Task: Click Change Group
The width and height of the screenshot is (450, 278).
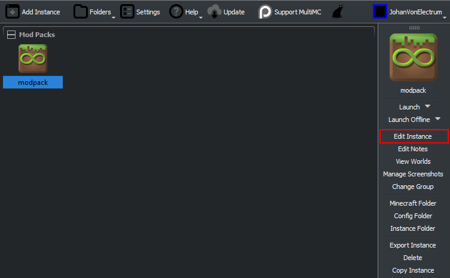Action: coord(413,187)
